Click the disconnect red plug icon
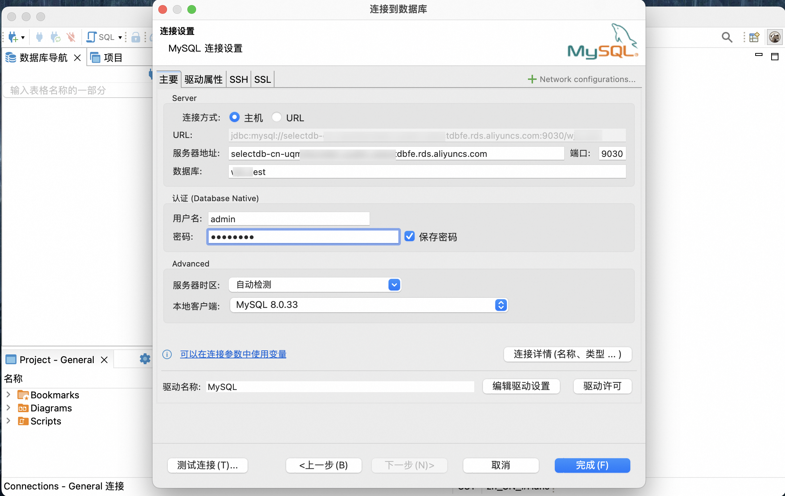 (x=71, y=37)
